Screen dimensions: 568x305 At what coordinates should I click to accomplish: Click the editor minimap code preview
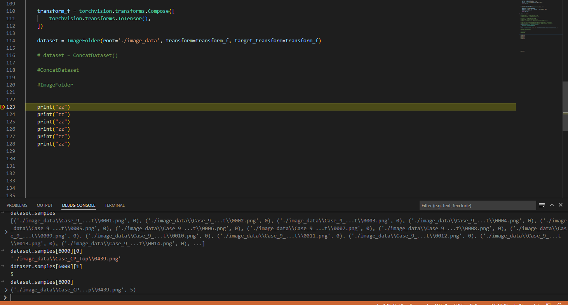539,25
